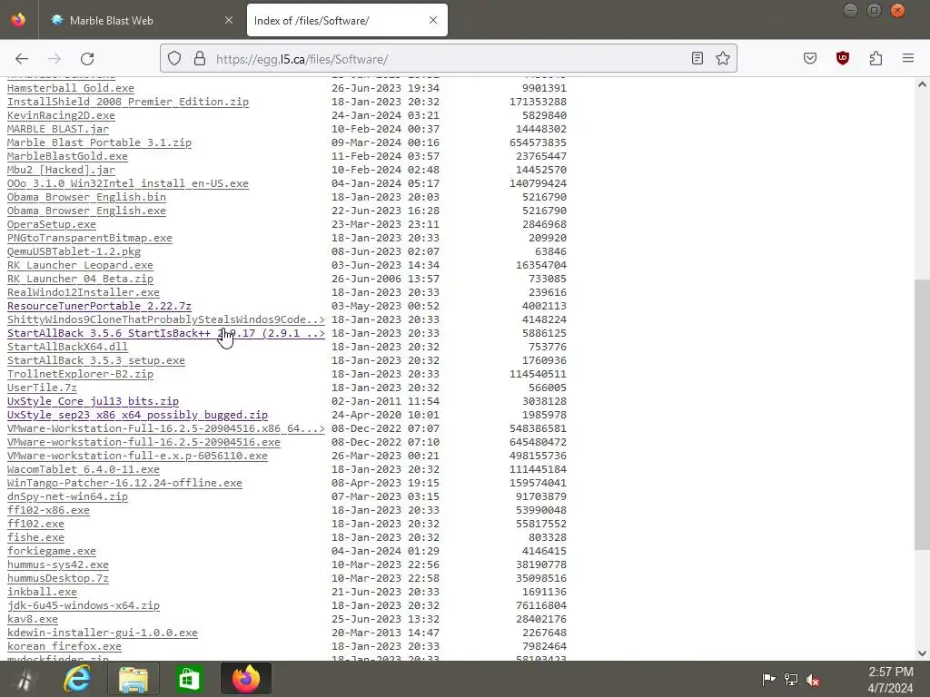Download KevinRacing2D.exe
Image resolution: width=930 pixels, height=697 pixels.
click(61, 115)
